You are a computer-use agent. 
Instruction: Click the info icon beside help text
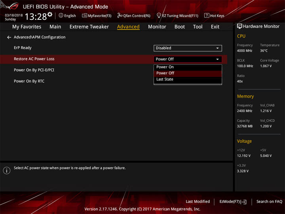coord(7,170)
